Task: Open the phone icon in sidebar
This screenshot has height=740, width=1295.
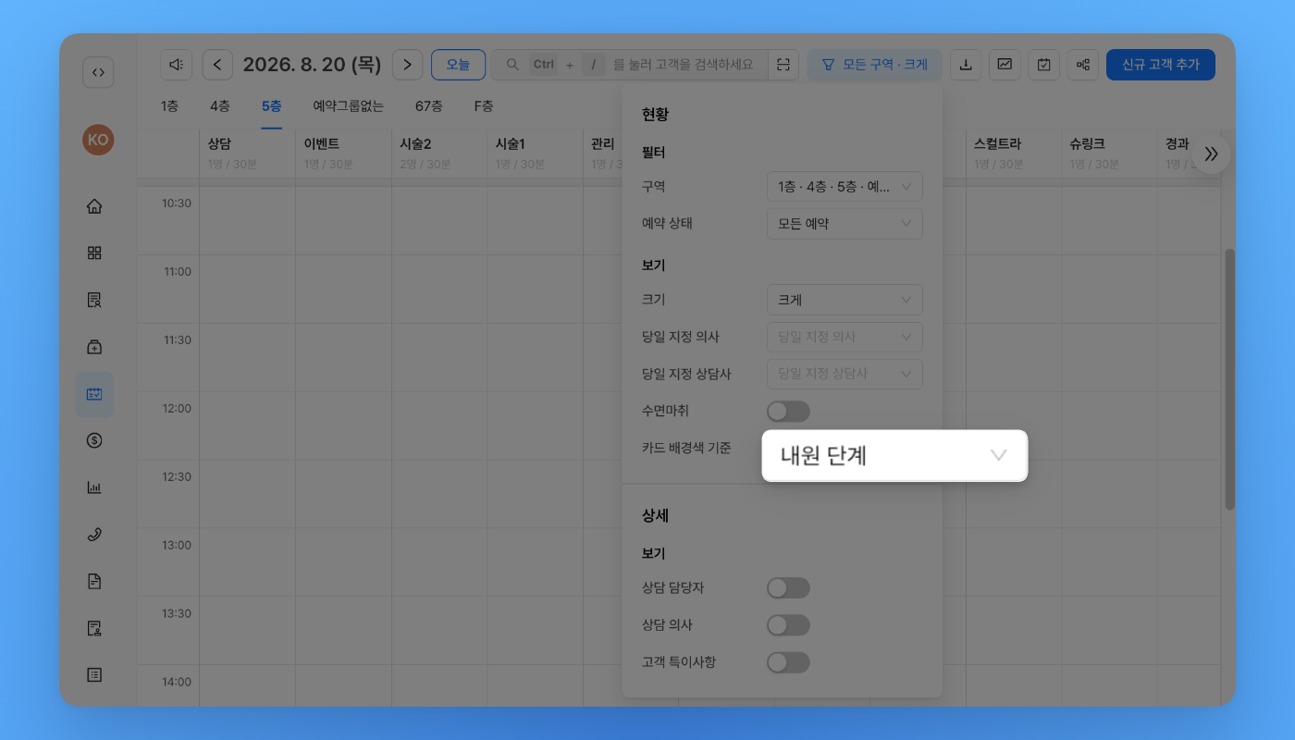Action: pyautogui.click(x=94, y=535)
